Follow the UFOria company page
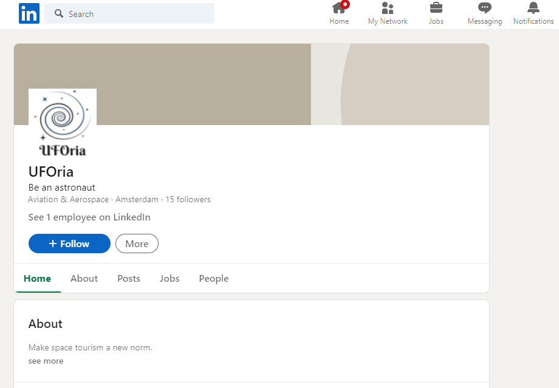 [69, 243]
